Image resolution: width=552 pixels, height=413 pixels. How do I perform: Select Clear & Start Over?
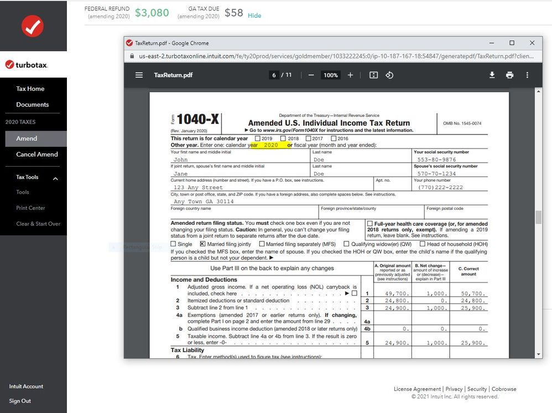coord(38,224)
